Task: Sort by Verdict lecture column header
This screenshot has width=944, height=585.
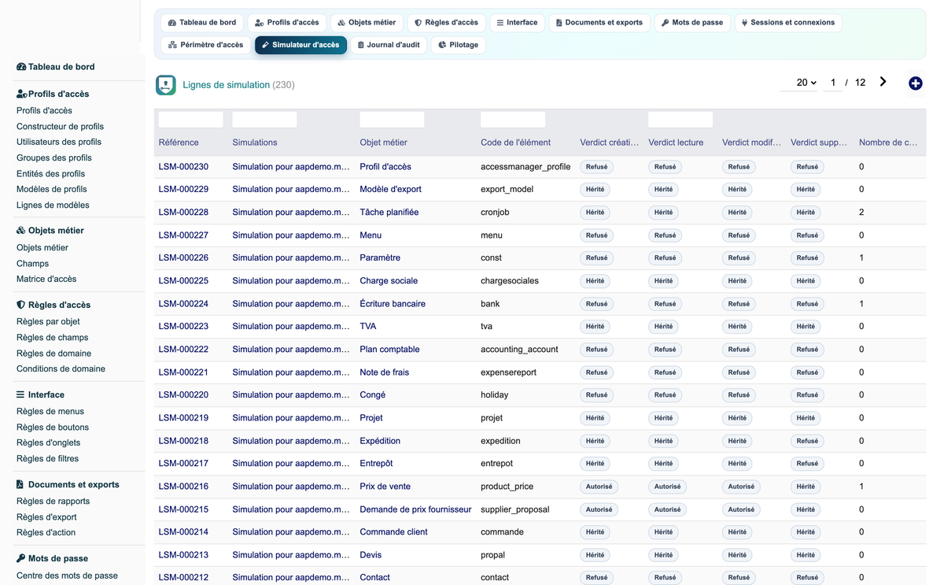Action: [676, 143]
